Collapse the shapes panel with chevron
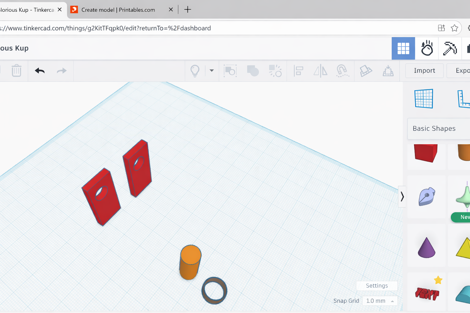470x313 pixels. tap(402, 197)
